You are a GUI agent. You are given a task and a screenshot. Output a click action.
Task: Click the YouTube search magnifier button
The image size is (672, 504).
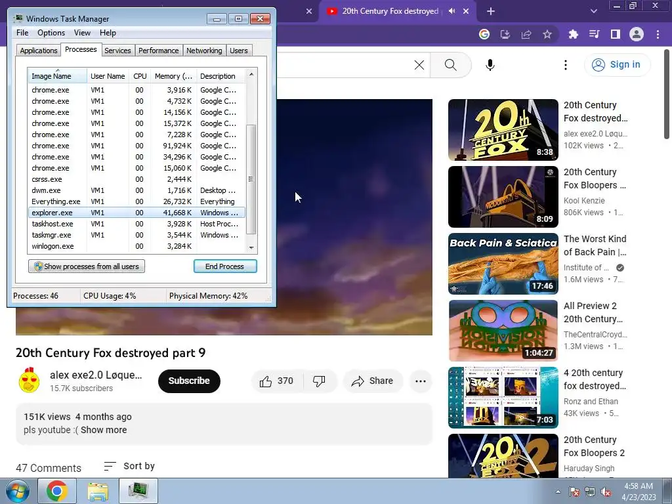pos(450,65)
